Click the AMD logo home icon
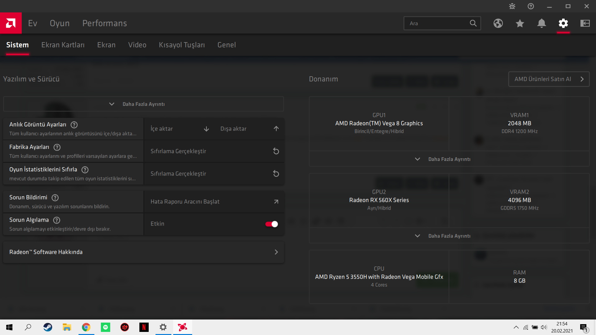The width and height of the screenshot is (596, 335). (x=11, y=23)
